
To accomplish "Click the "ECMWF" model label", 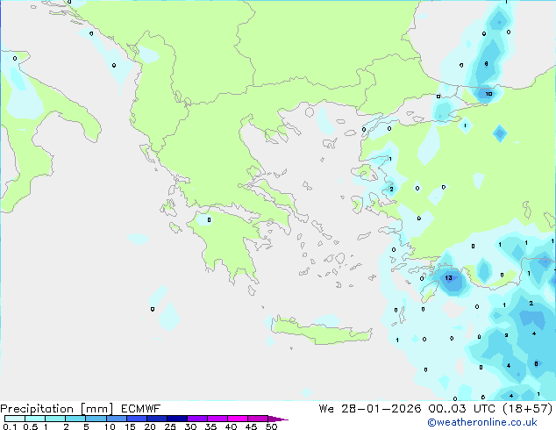I will point(141,409).
